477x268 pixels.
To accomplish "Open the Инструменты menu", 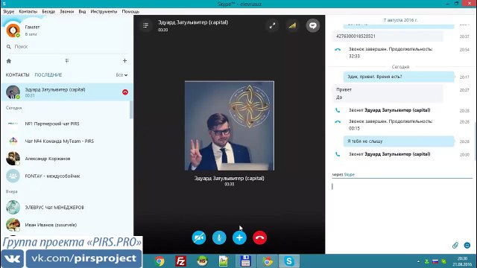I will (104, 12).
